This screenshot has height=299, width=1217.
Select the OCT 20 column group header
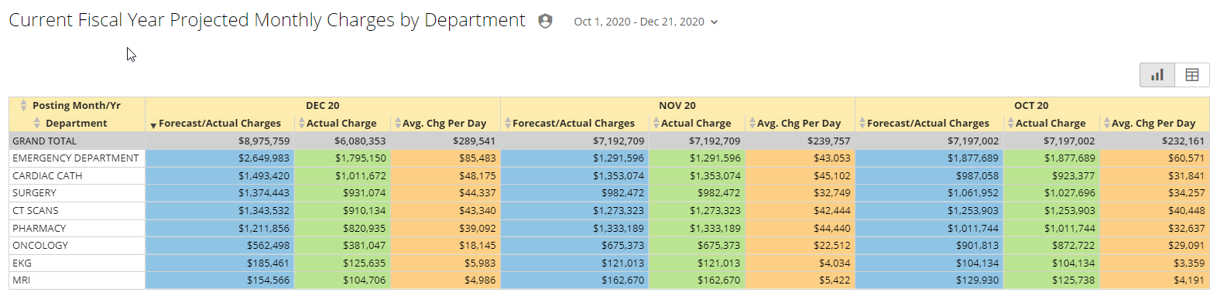1031,105
